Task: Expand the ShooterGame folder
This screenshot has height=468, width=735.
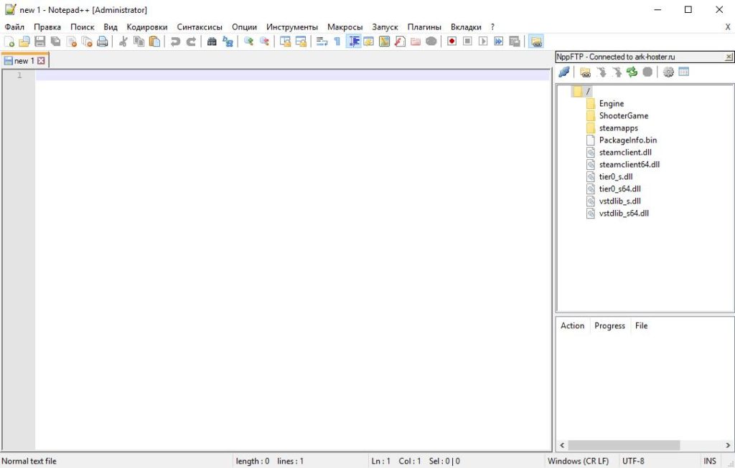Action: (x=624, y=115)
